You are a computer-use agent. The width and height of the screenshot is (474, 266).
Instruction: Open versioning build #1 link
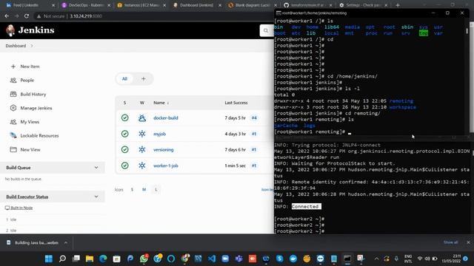pyautogui.click(x=254, y=149)
